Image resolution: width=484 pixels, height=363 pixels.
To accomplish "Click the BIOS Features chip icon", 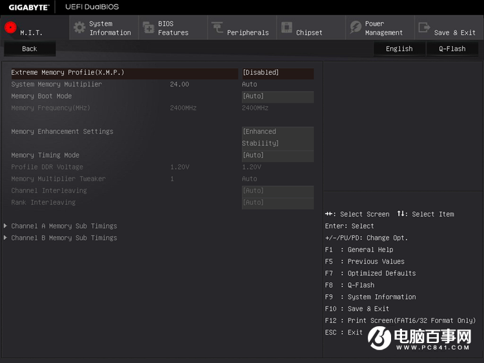I will 148,28.
